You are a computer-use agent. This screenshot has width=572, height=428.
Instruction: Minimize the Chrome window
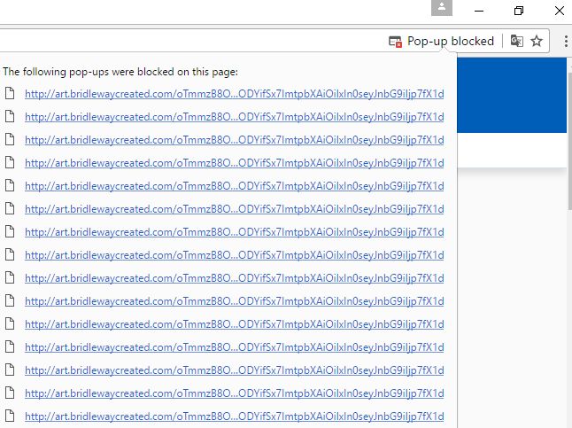(x=479, y=11)
